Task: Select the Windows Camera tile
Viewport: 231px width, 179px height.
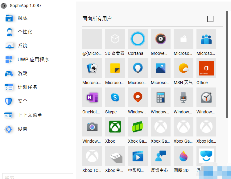Action: 92,127
